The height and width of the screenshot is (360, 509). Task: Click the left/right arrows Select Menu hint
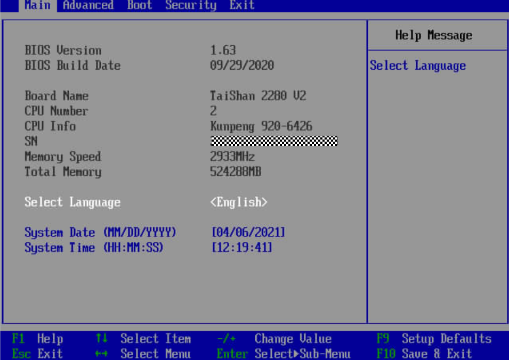(143, 354)
